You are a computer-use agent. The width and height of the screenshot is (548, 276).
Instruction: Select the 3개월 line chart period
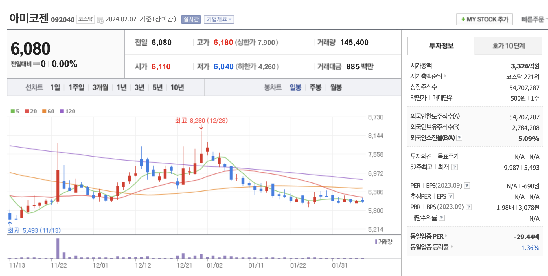click(100, 87)
